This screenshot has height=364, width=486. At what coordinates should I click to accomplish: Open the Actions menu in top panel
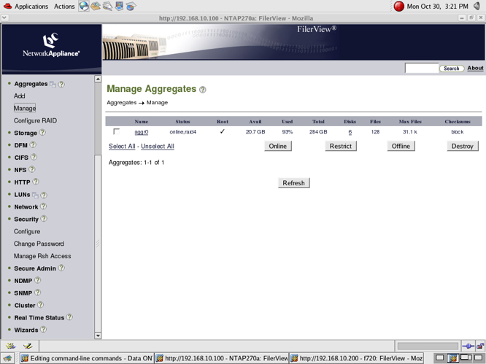coord(64,6)
